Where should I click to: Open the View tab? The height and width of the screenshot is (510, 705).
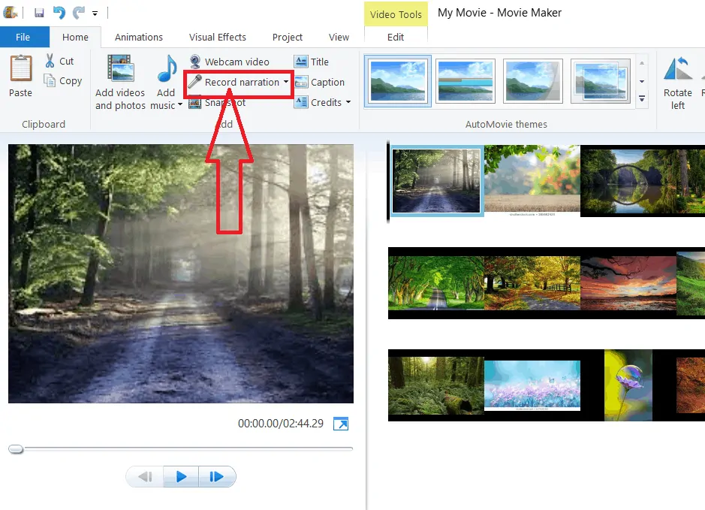pos(339,38)
